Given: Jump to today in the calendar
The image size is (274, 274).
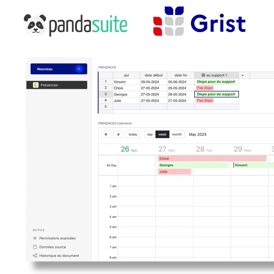Looking at the screenshot, I should coord(133,134).
